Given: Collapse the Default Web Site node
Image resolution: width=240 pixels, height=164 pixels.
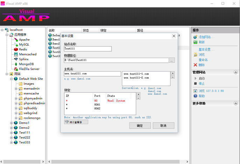Looking at the screenshot, I should [11, 79].
